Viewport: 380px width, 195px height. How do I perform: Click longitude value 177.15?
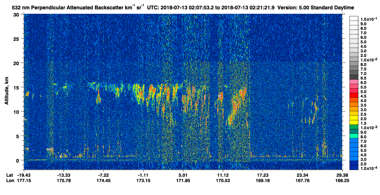tap(24, 180)
